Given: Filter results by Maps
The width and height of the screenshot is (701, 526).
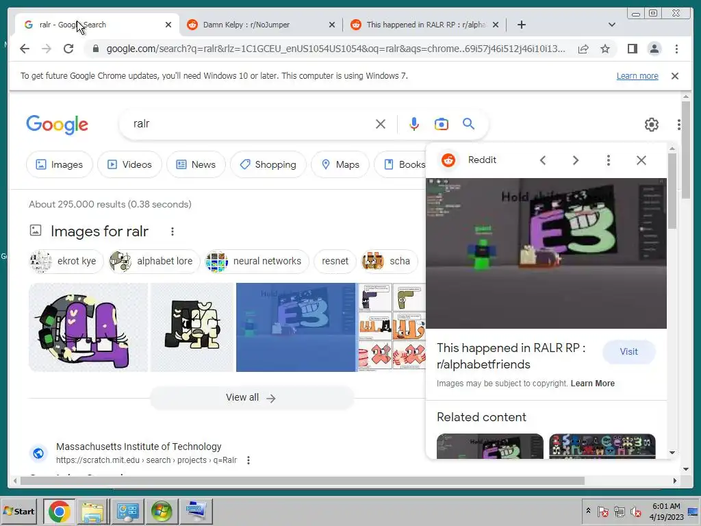Looking at the screenshot, I should click(340, 164).
